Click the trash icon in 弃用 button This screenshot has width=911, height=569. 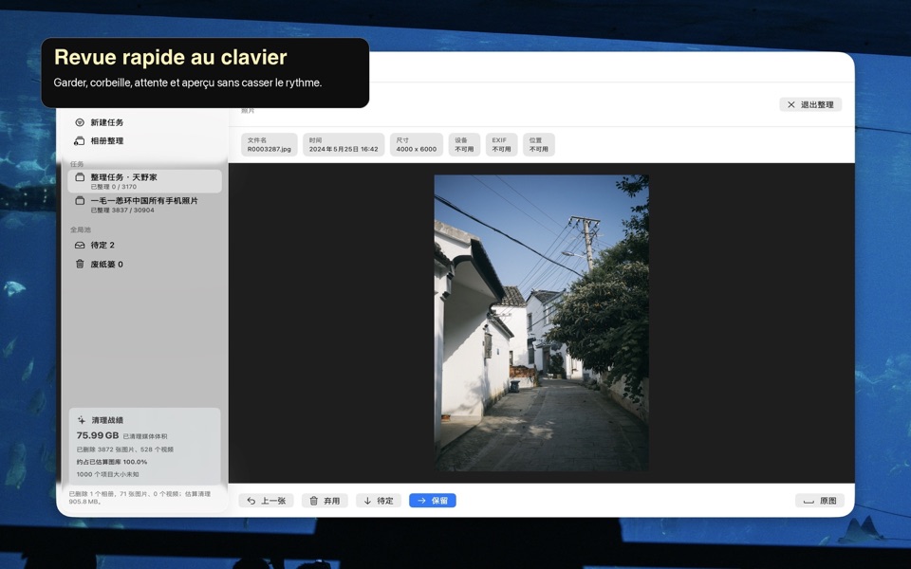(314, 501)
